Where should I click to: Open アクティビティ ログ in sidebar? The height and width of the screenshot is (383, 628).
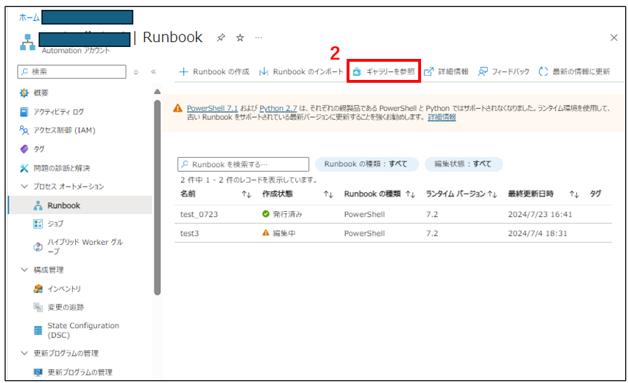(x=59, y=112)
